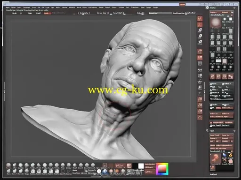
Task: Choose the blue material sphere
Action: pos(105,171)
